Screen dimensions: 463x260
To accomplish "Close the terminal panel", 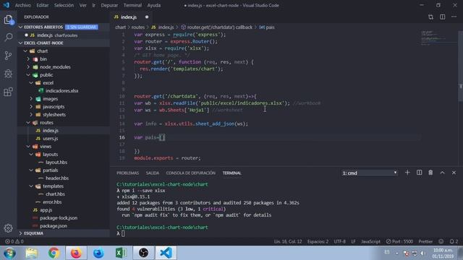I will click(x=454, y=173).
